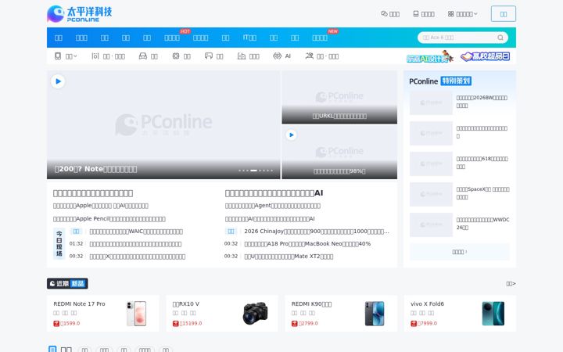Open the sidebar article mentioning 'SpaceX'
This screenshot has height=352, width=563.
[482, 193]
